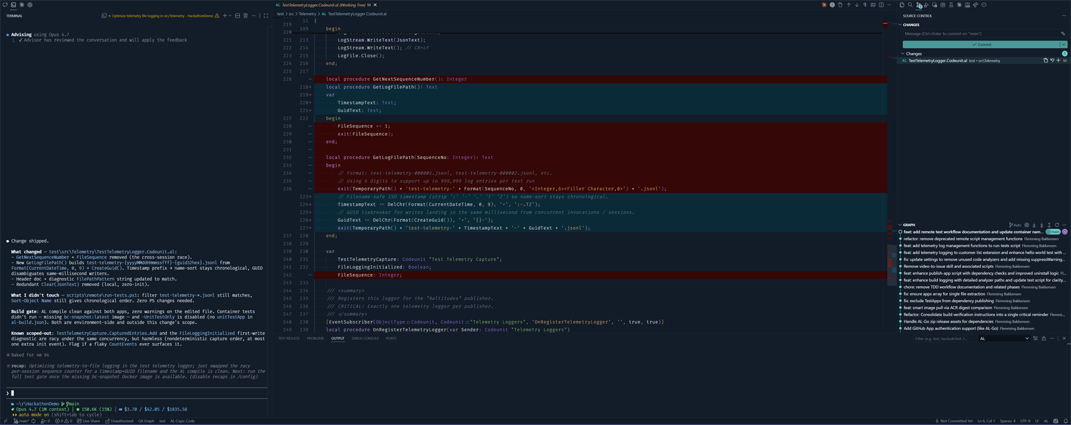Toggle whitespace paragraph icon in editor toolbar
Image resolution: width=1071 pixels, height=425 pixels.
click(865, 5)
